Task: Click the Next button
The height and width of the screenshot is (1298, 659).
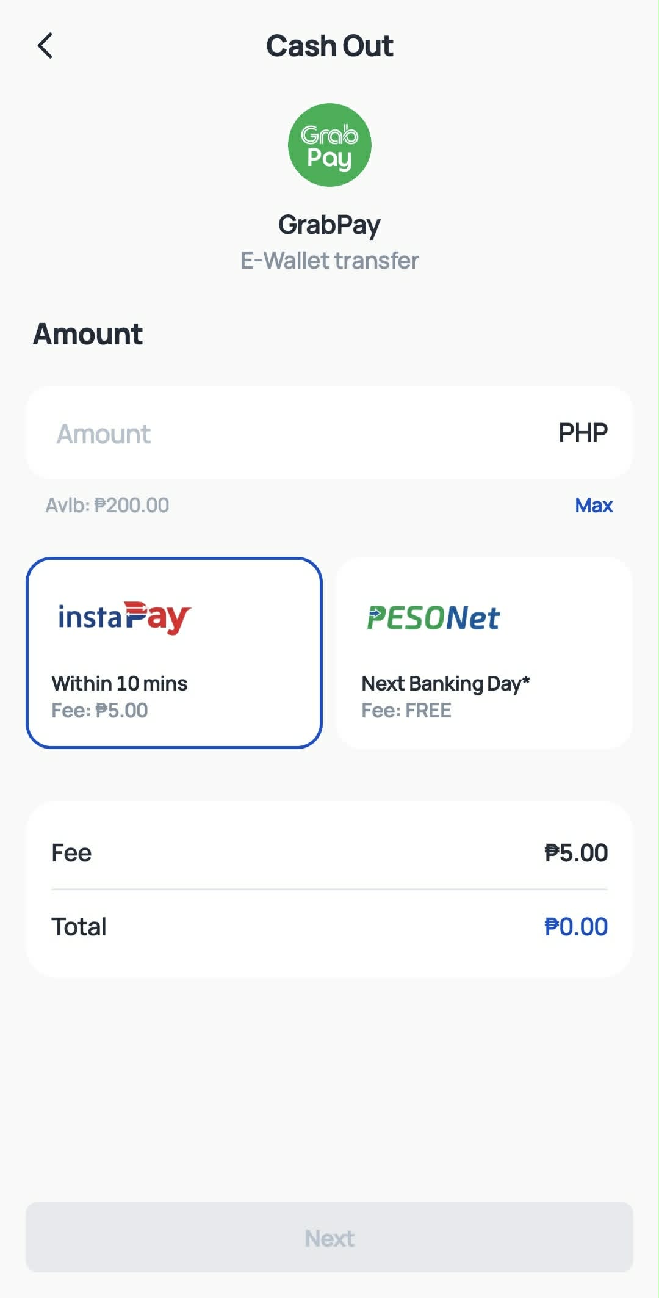Action: coord(329,1238)
